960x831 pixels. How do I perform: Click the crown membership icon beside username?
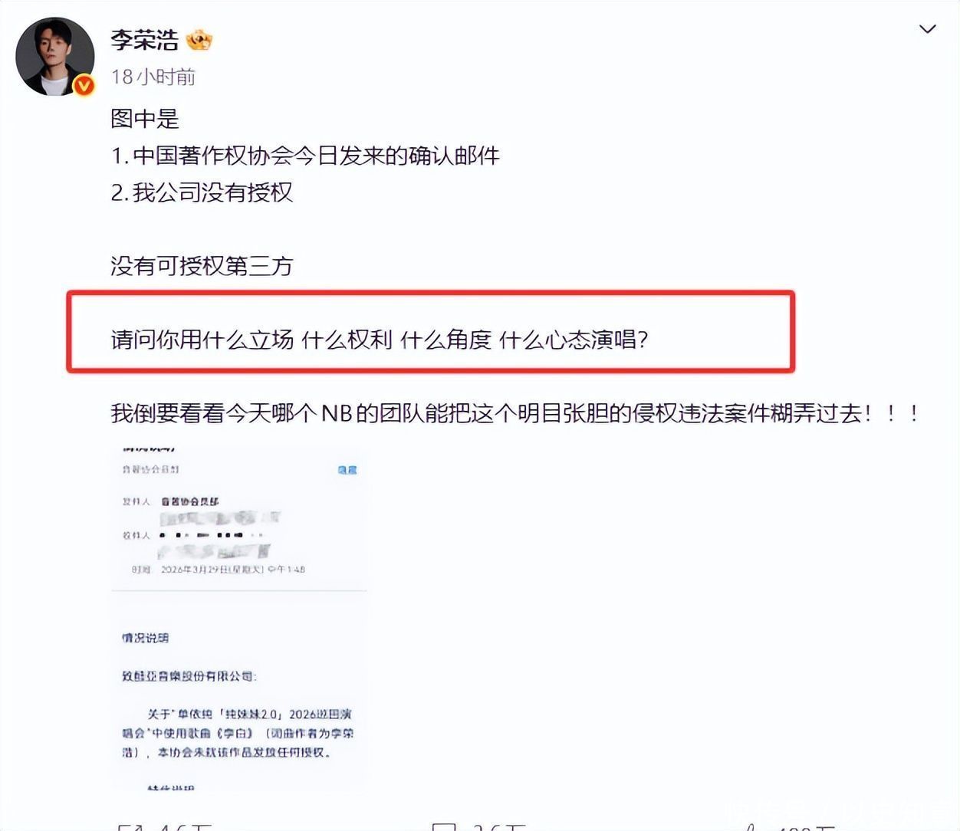199,39
